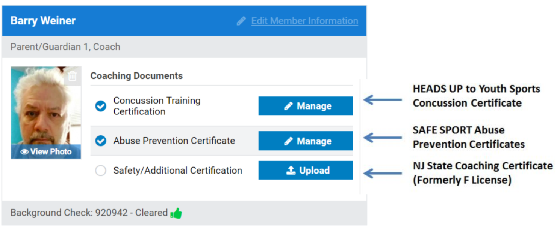This screenshot has width=557, height=231.
Task: Click the pencil icon beside Edit Member Information
Action: [241, 21]
